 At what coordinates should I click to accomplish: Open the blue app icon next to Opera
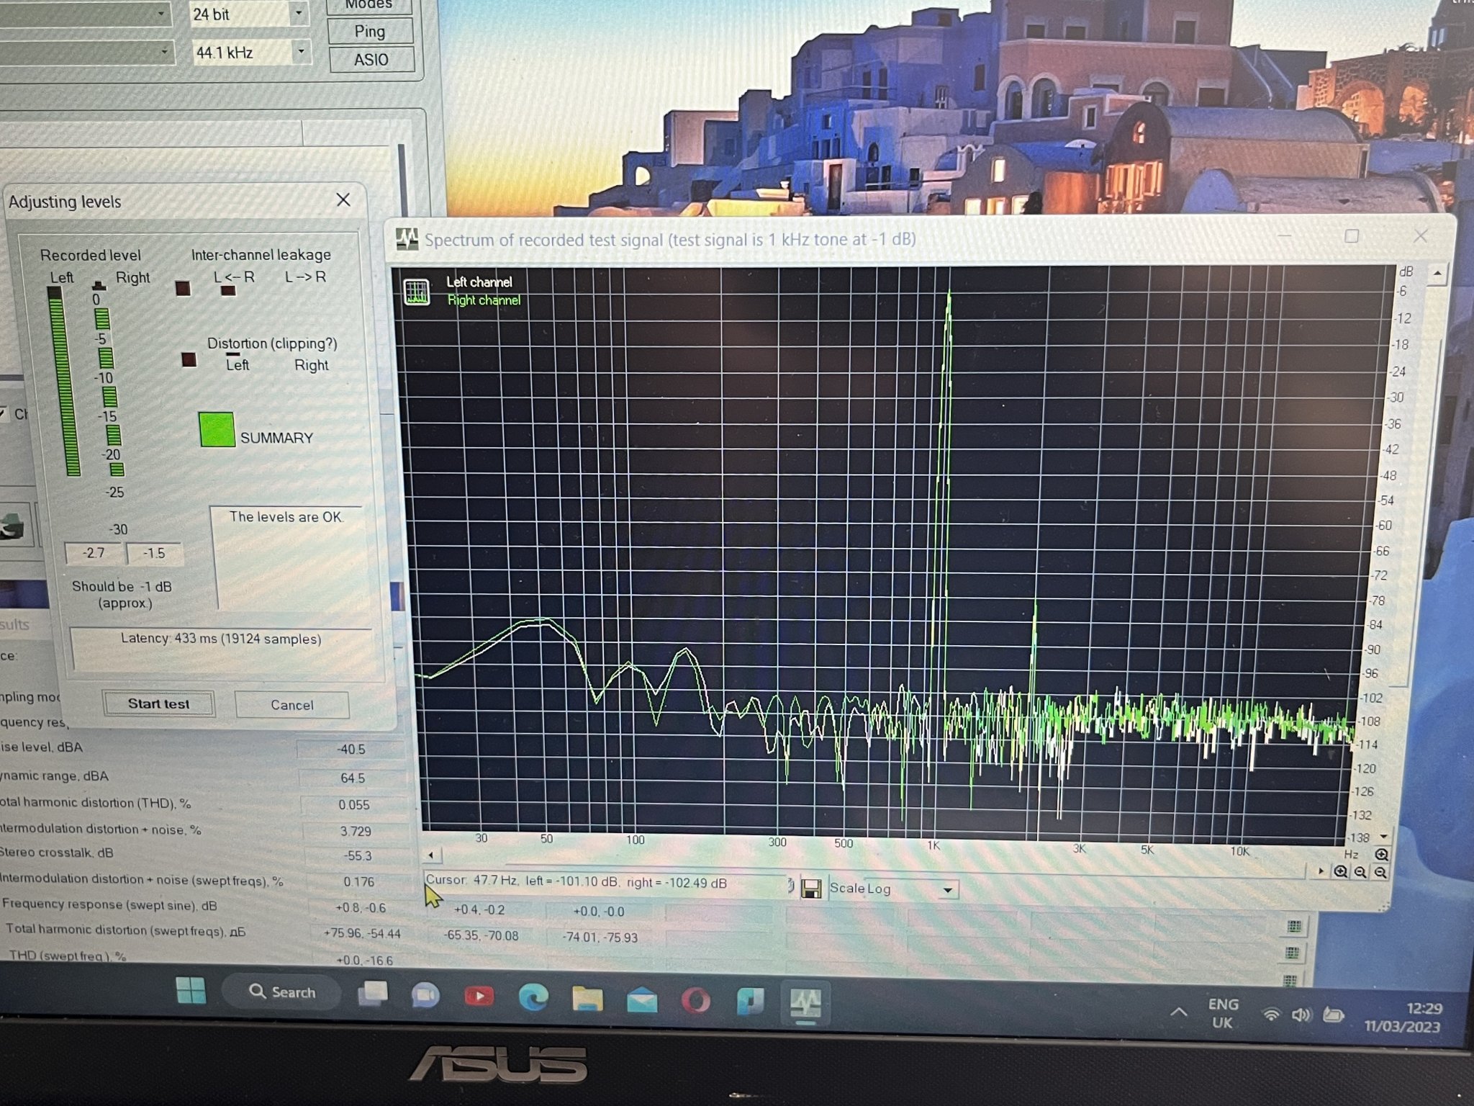point(750,1002)
